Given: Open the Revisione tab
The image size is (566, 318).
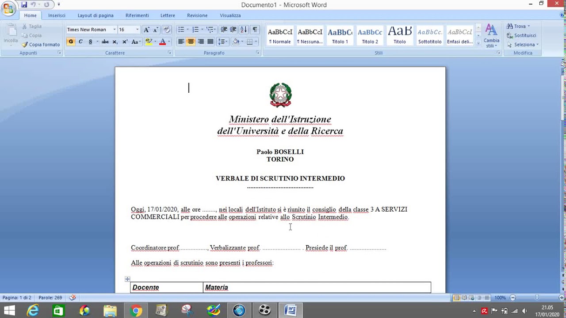Looking at the screenshot, I should point(197,15).
